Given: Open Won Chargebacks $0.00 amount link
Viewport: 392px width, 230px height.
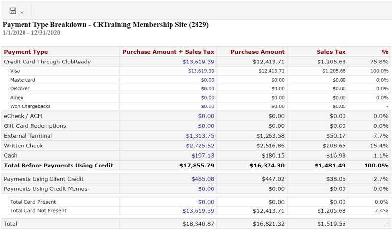Looking at the screenshot, I should (208, 106).
